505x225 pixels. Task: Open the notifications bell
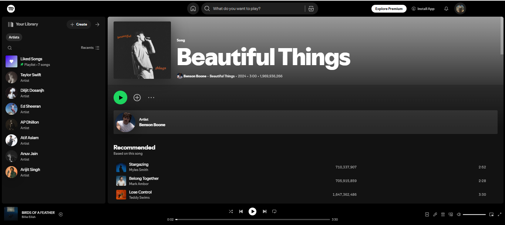pyautogui.click(x=446, y=9)
